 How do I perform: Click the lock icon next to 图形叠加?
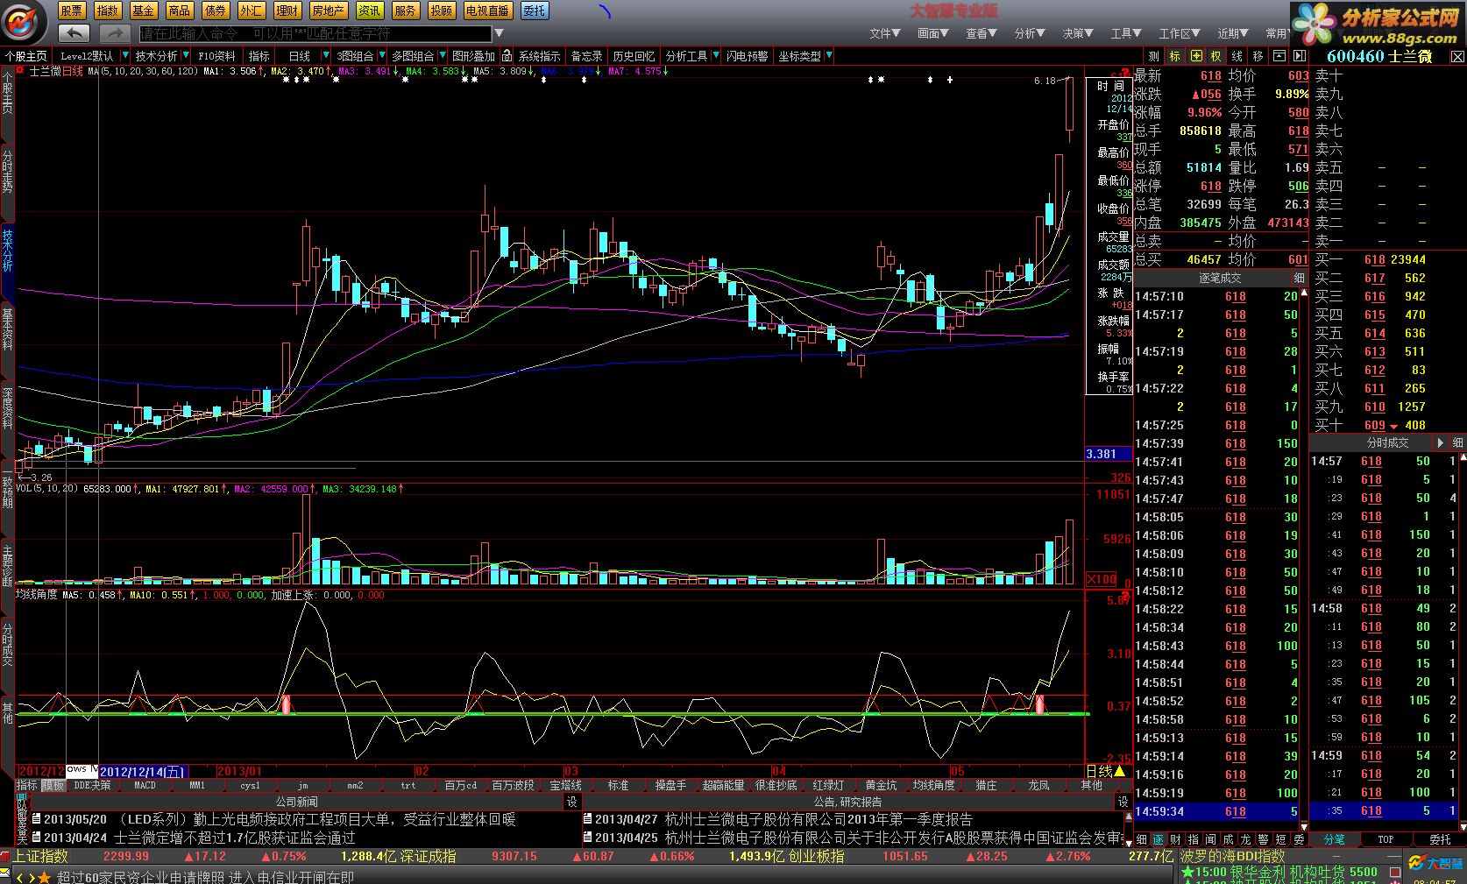(x=507, y=56)
